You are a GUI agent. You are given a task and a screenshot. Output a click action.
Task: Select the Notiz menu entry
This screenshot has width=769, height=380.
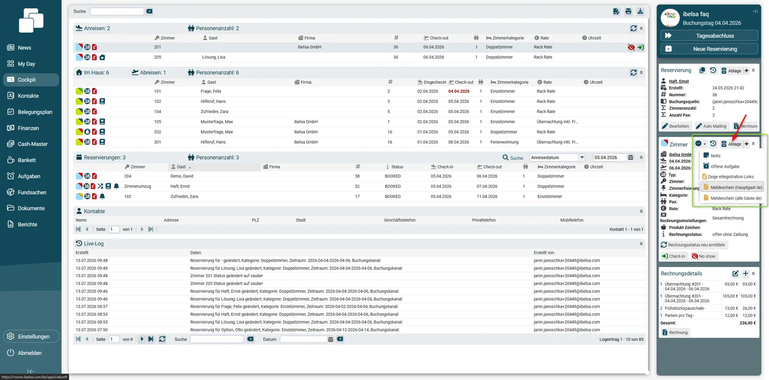tap(732, 155)
